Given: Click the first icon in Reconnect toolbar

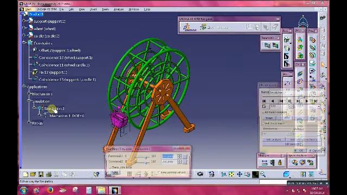Looking at the screenshot, I should pyautogui.click(x=267, y=45).
